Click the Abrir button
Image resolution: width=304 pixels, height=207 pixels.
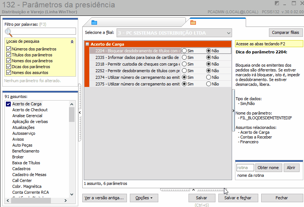tap(291, 168)
